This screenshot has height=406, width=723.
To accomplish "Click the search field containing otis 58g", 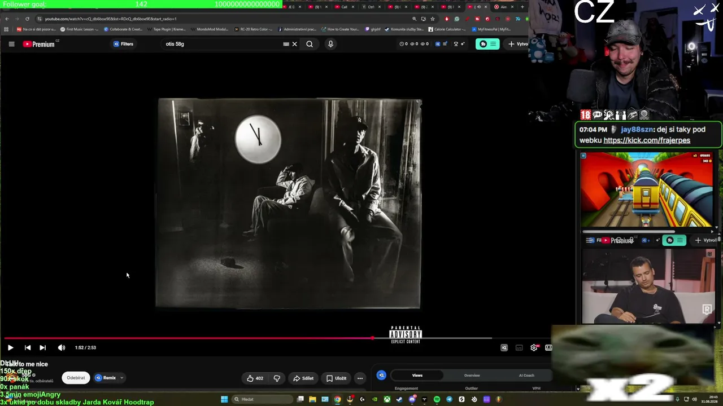I will coord(223,44).
